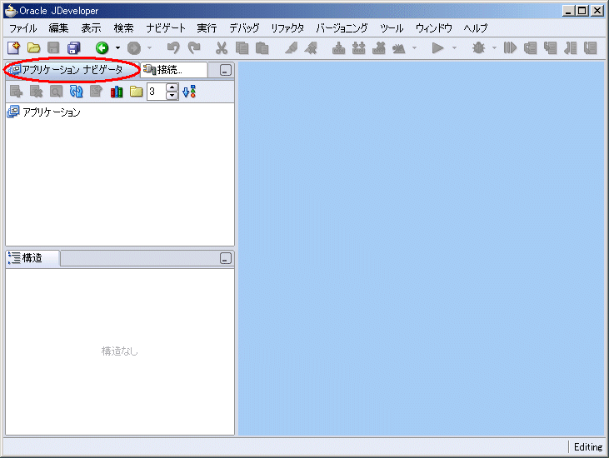Open the ツール menu
Viewport: 609px width, 458px height.
(x=392, y=28)
